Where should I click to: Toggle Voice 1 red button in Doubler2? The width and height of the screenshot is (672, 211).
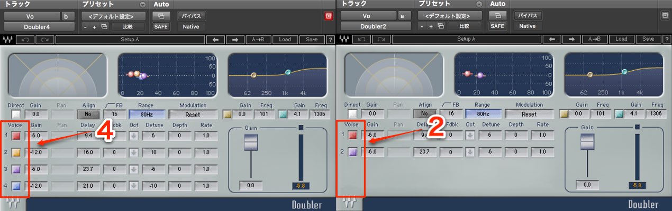pos(352,136)
